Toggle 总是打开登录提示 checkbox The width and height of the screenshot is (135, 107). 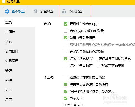pos(66,38)
